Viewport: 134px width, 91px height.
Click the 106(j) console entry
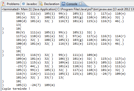[64, 59]
